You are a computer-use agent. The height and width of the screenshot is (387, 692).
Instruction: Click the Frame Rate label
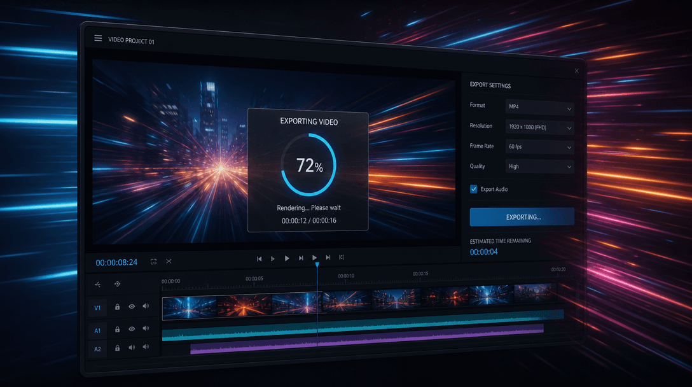point(481,146)
